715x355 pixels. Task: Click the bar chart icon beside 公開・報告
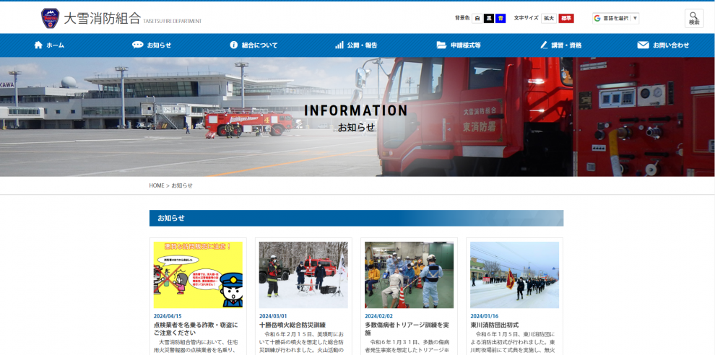point(339,45)
